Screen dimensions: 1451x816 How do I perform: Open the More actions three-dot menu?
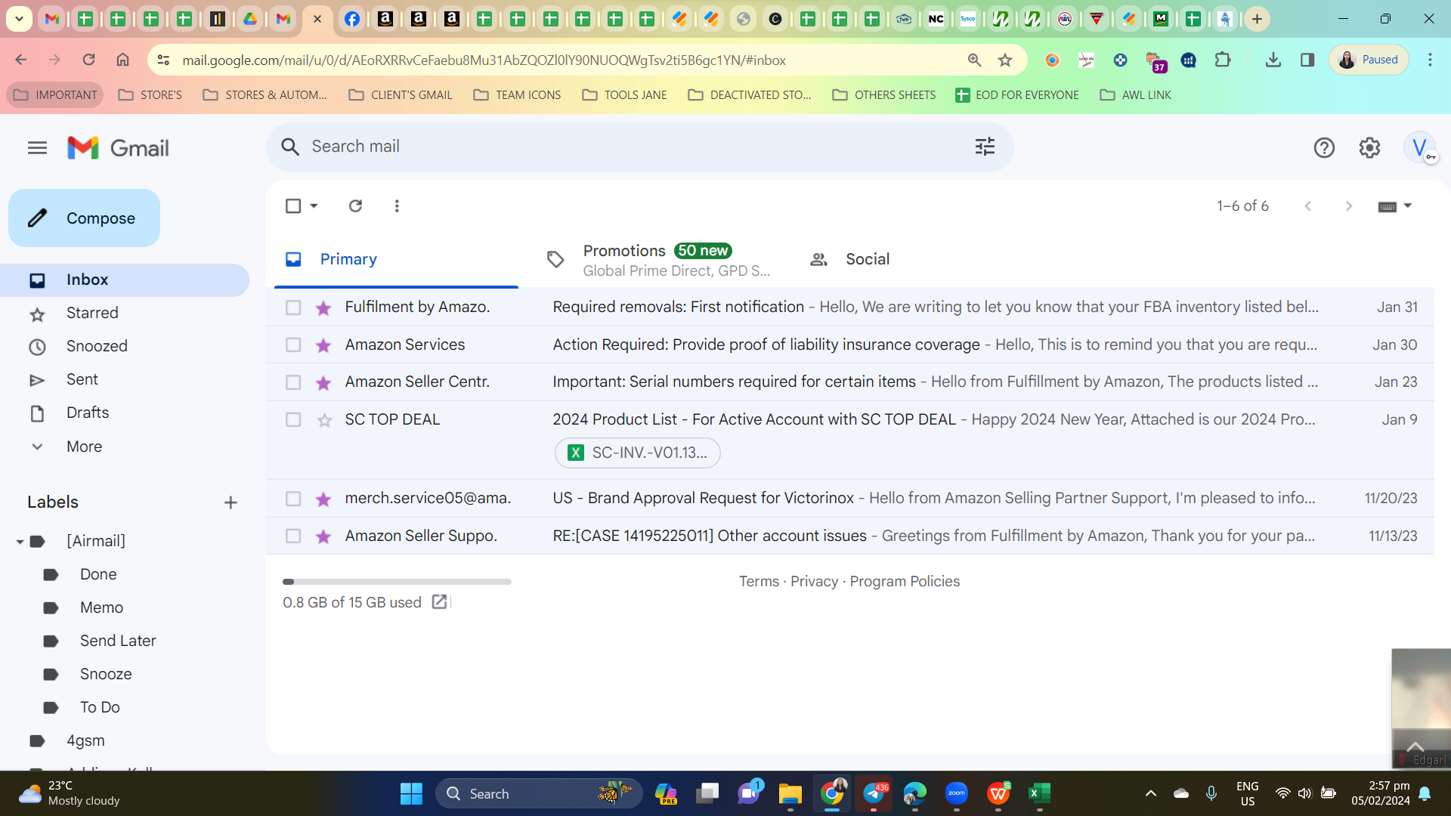[397, 206]
